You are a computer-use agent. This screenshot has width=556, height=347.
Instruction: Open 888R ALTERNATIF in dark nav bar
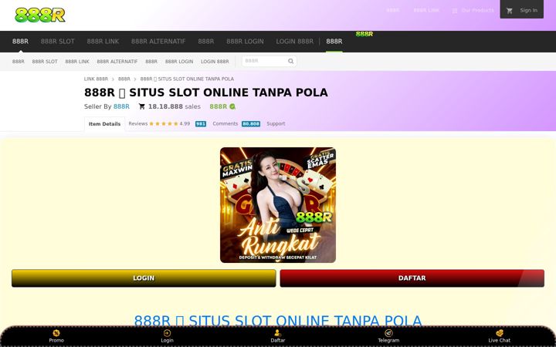pos(158,42)
